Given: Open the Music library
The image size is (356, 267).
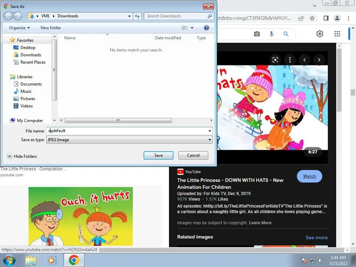Looking at the screenshot, I should [26, 91].
